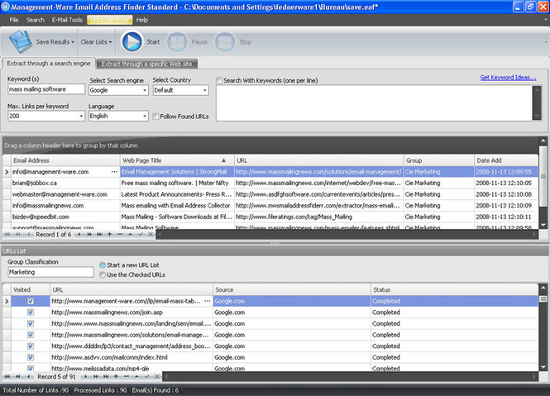Open the Search menu
Viewport: 550px width, 396px height.
(x=35, y=20)
